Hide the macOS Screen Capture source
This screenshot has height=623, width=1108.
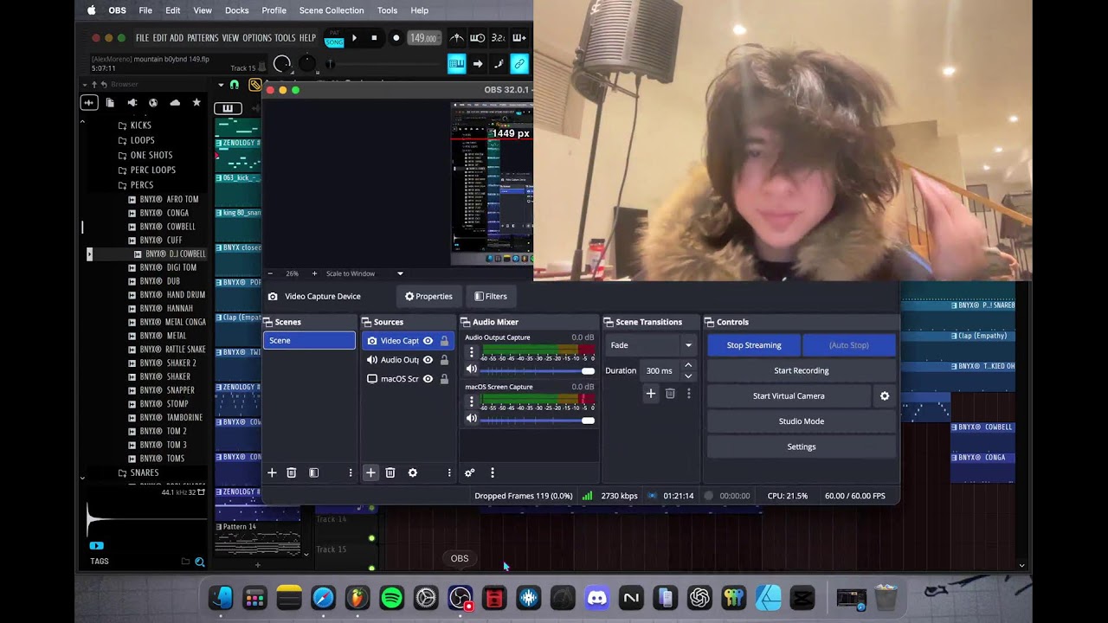[428, 379]
